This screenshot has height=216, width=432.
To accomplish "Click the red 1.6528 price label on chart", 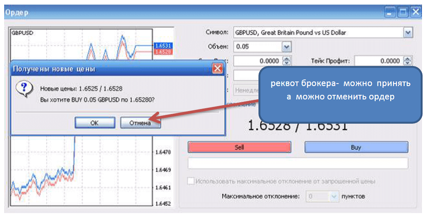I will click(x=163, y=52).
